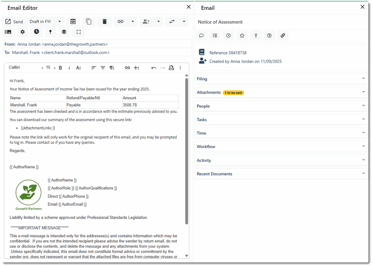
Task: Click the Send button in Email Editor
Action: 14,21
